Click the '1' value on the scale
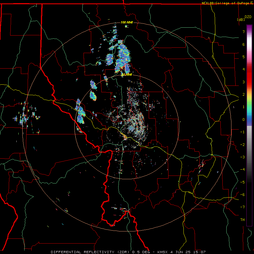Screen dimensions: 254x254 (244, 107)
